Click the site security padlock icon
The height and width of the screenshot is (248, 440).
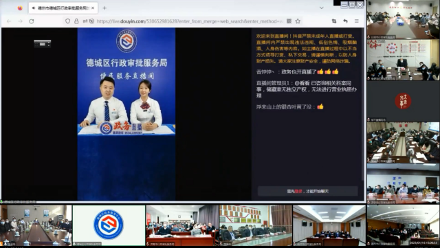pyautogui.click(x=76, y=21)
